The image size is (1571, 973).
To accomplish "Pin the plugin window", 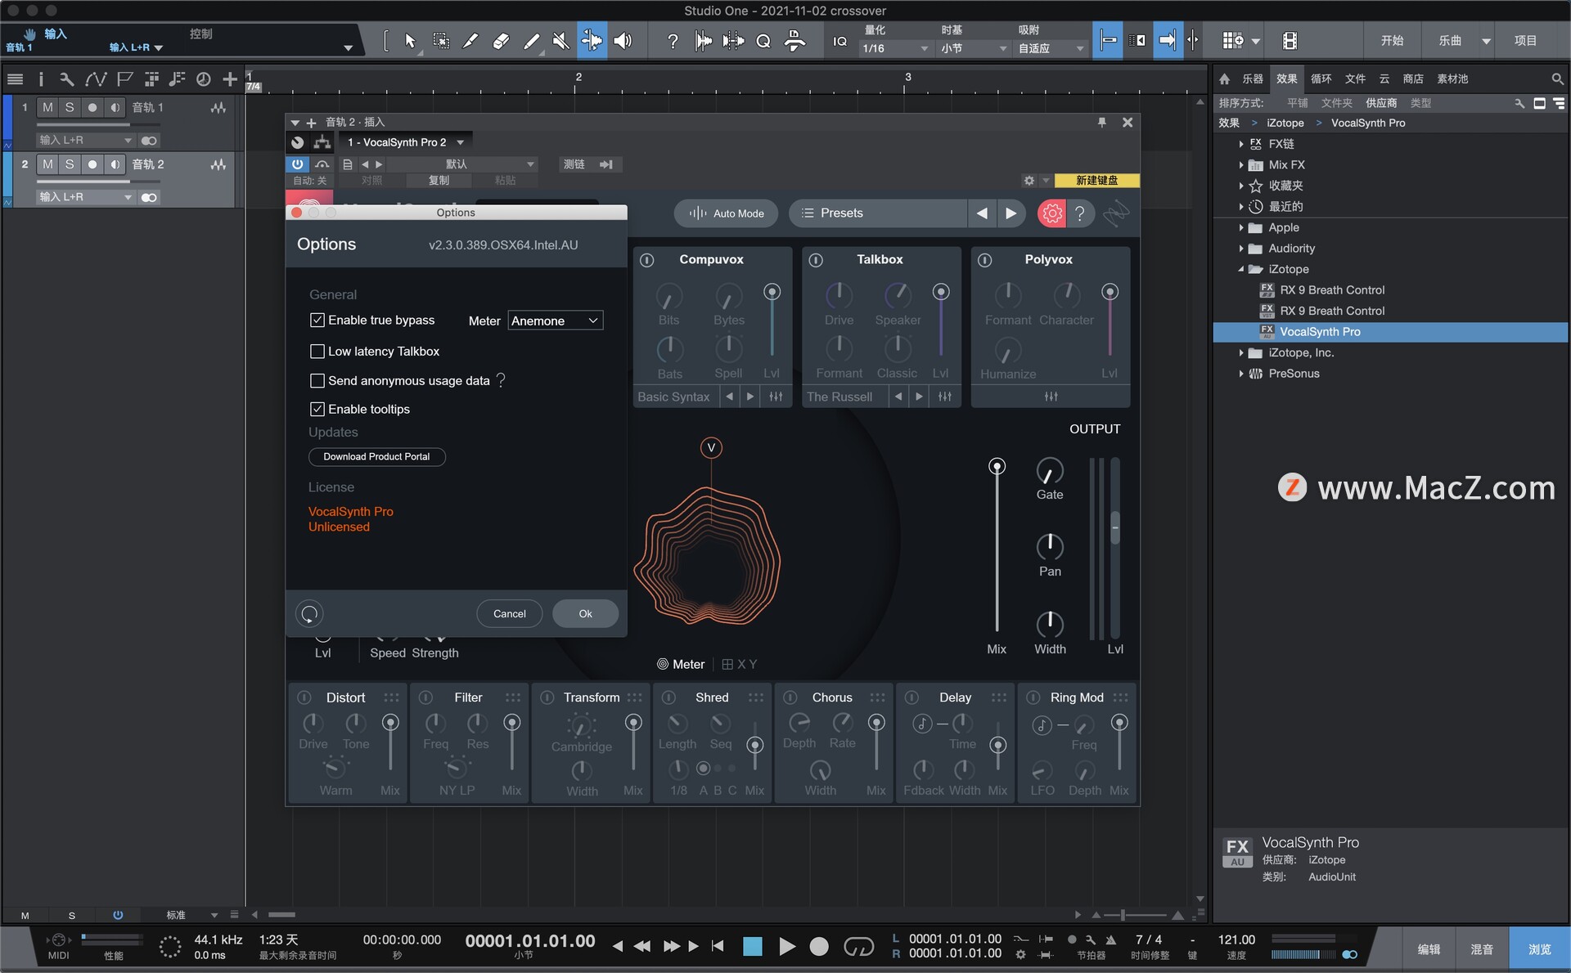I will pyautogui.click(x=1102, y=122).
